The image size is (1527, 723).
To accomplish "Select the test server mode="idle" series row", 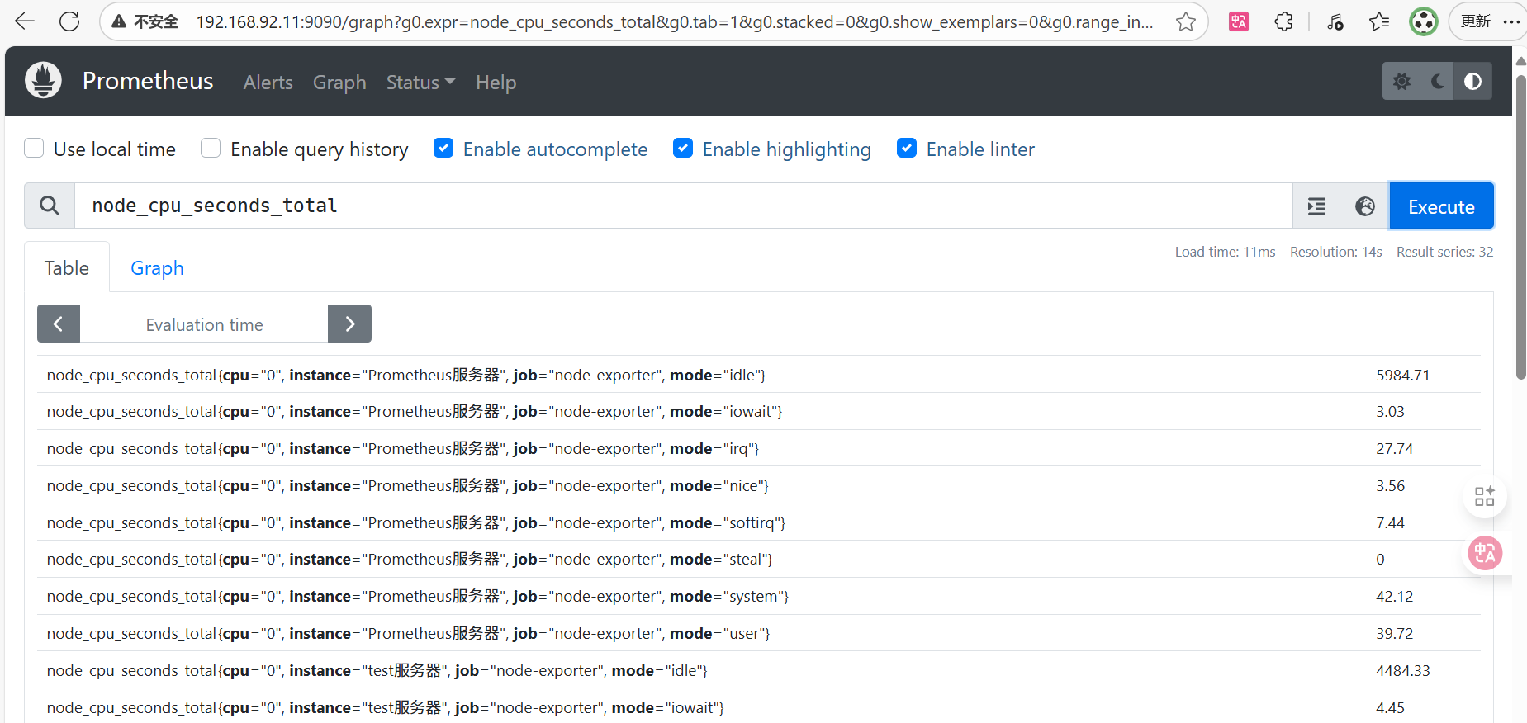I will (x=758, y=670).
